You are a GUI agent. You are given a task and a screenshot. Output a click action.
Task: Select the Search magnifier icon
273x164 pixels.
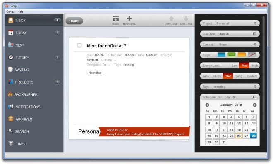pyautogui.click(x=10, y=131)
